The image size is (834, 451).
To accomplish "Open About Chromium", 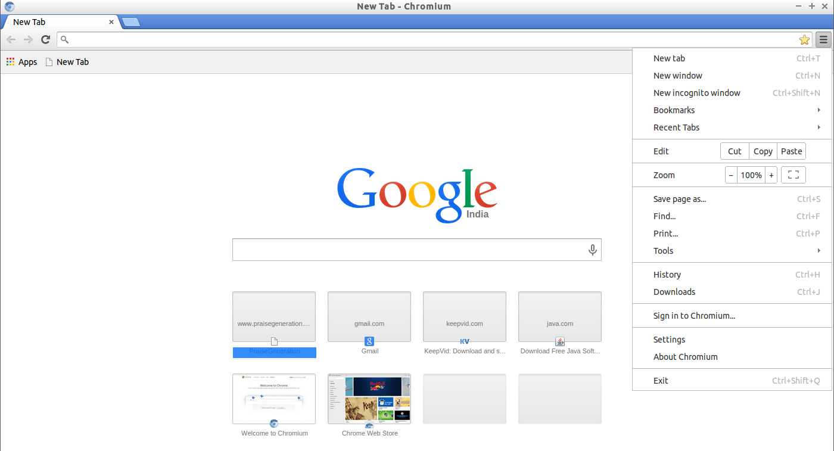I will click(x=732, y=357).
